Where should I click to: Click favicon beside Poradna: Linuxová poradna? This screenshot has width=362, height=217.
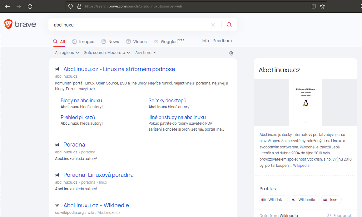[x=57, y=175]
